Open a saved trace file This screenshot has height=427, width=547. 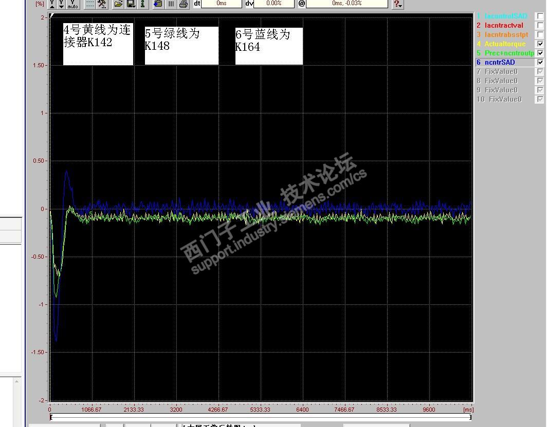point(119,4)
